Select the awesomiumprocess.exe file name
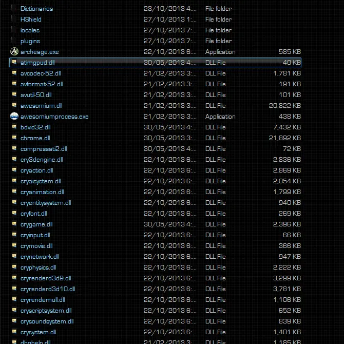 54,117
